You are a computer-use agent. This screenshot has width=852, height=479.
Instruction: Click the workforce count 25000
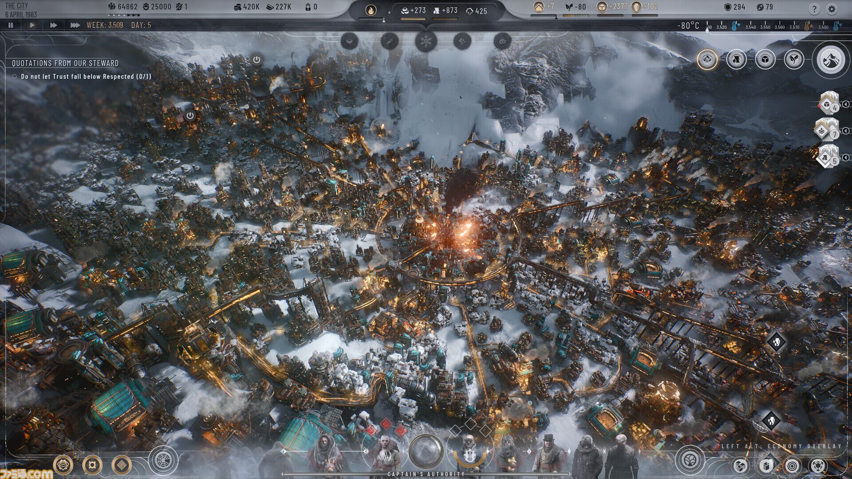click(x=161, y=7)
